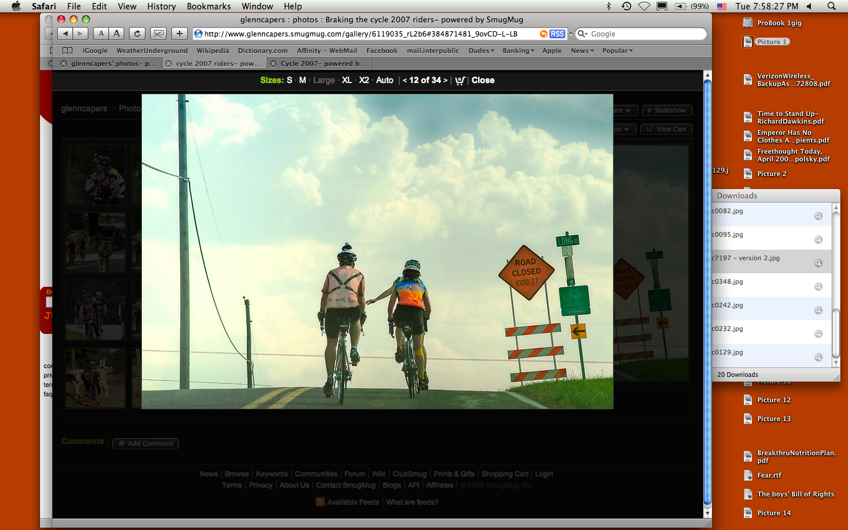Show all bookmarks via the book icon
Viewport: 848px width, 530px height.
tap(68, 51)
